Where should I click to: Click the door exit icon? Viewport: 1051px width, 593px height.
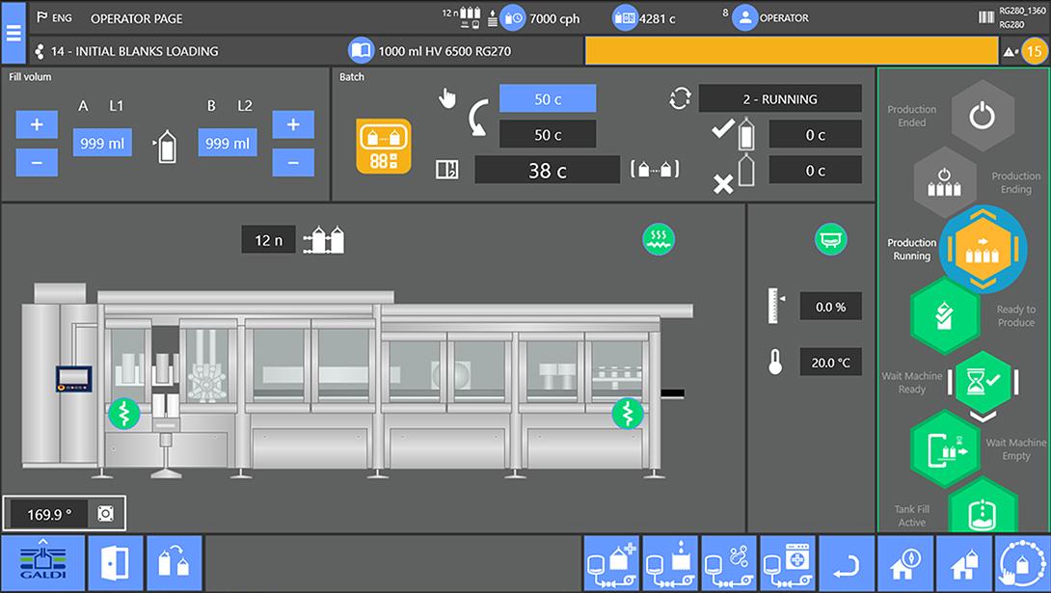click(x=115, y=563)
